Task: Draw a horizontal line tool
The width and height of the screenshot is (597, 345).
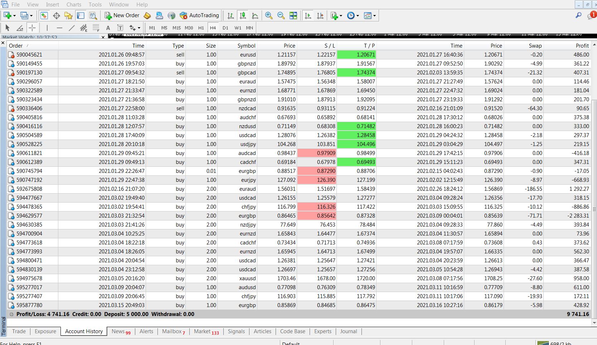Action: [x=59, y=28]
